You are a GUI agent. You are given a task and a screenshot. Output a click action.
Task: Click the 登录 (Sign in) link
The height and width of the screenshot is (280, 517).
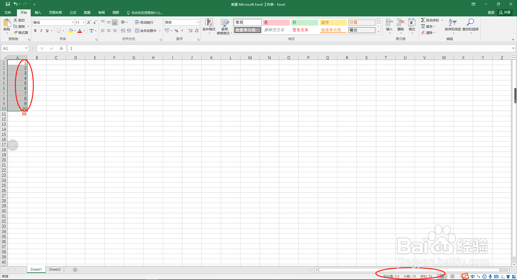(x=491, y=13)
